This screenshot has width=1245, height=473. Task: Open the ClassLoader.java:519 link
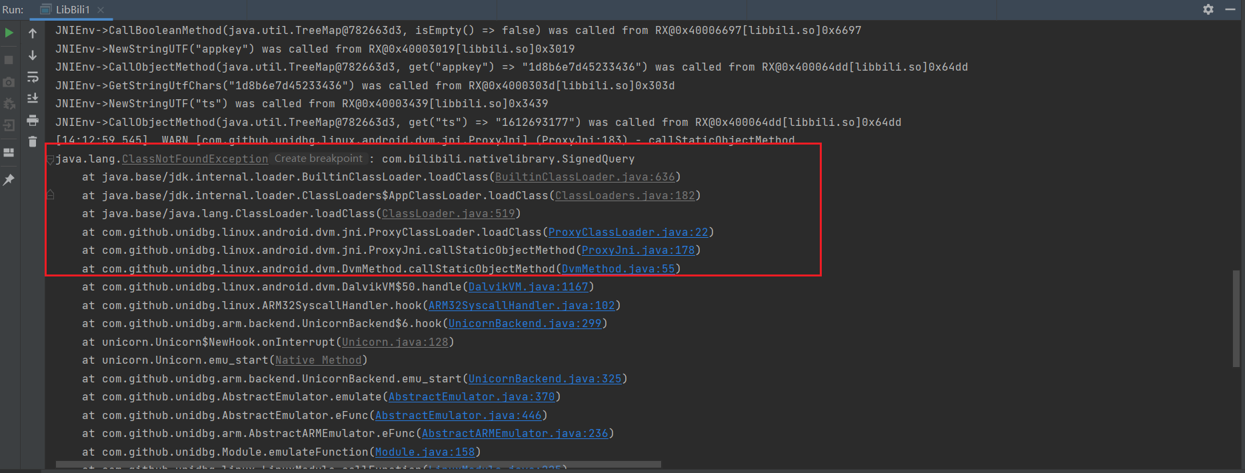[448, 214]
